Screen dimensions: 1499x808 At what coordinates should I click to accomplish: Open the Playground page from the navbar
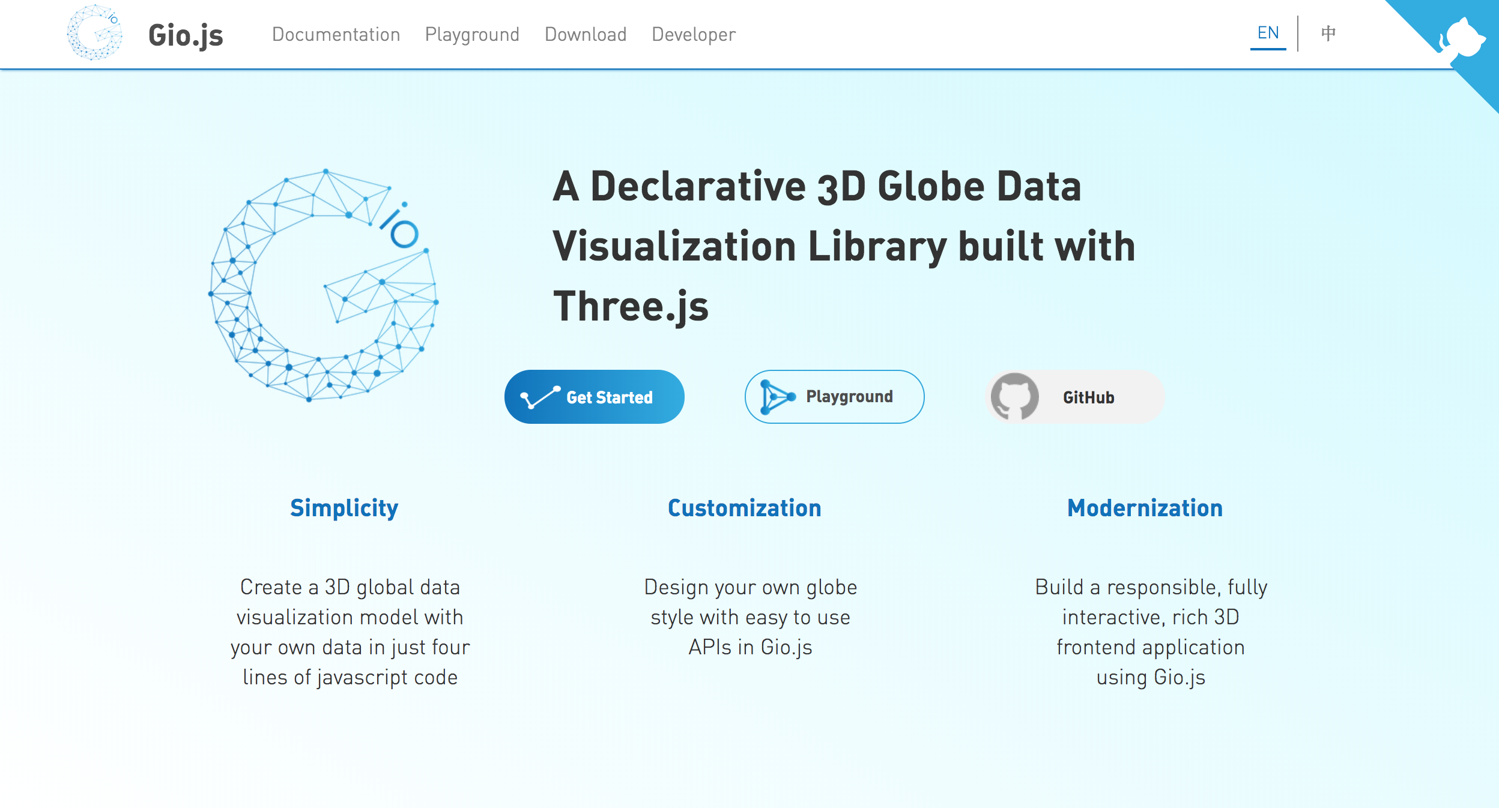pyautogui.click(x=472, y=34)
